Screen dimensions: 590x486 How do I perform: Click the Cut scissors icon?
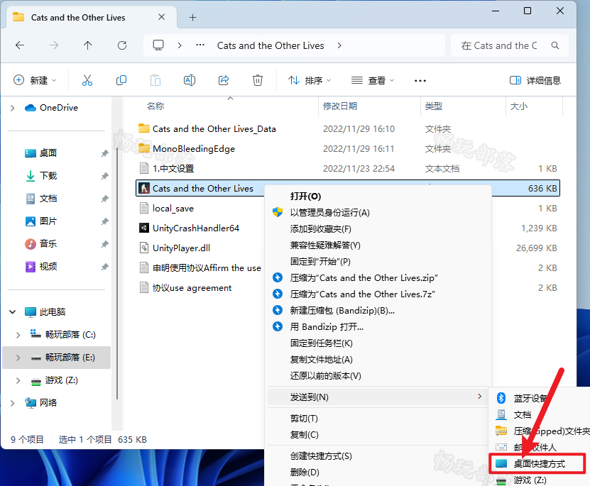pos(87,80)
